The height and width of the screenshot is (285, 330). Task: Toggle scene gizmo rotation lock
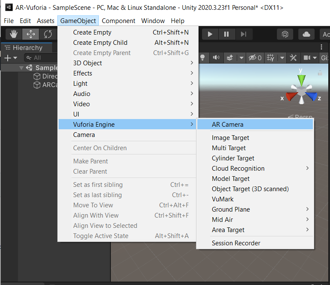point(320,73)
